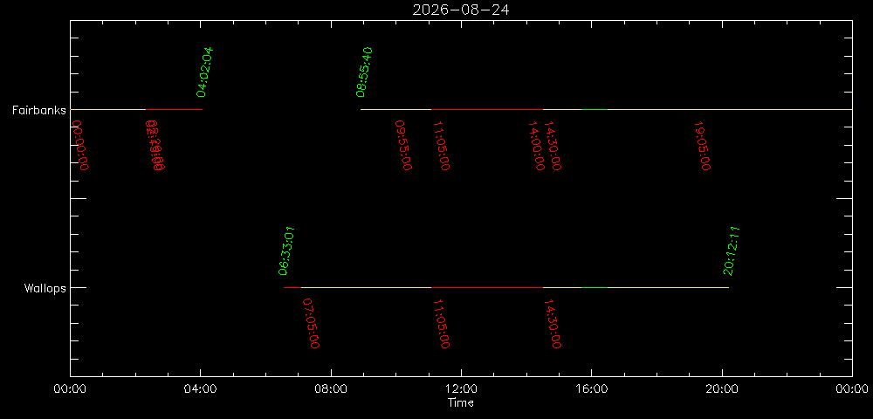The image size is (873, 419).
Task: Select the green 06:33:01 Wallops marker
Action: (286, 251)
